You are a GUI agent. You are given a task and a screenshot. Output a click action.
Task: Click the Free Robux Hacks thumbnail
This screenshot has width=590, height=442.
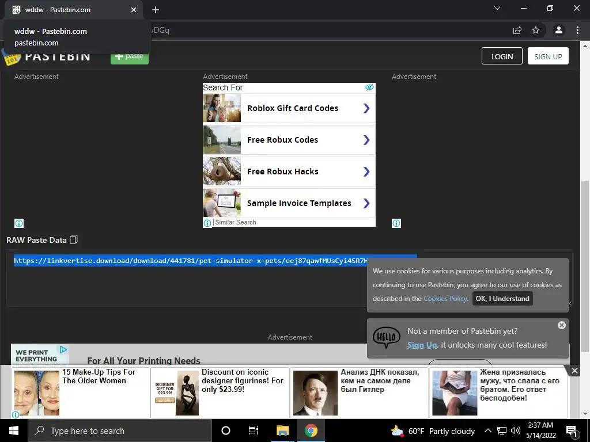(x=222, y=171)
